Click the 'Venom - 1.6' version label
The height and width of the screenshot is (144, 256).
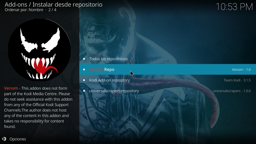[241, 70]
